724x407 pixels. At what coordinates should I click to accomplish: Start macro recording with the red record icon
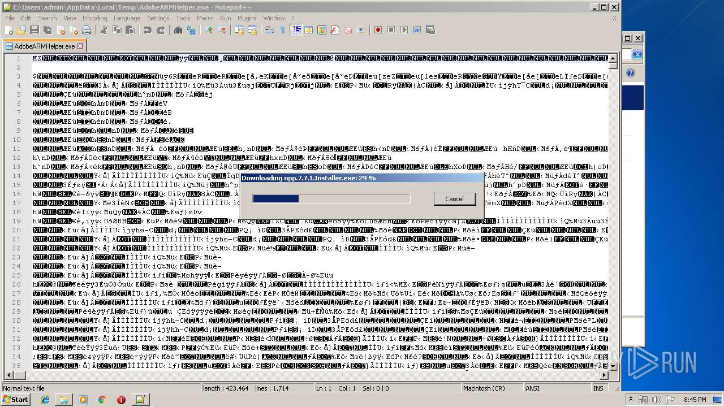[378, 30]
